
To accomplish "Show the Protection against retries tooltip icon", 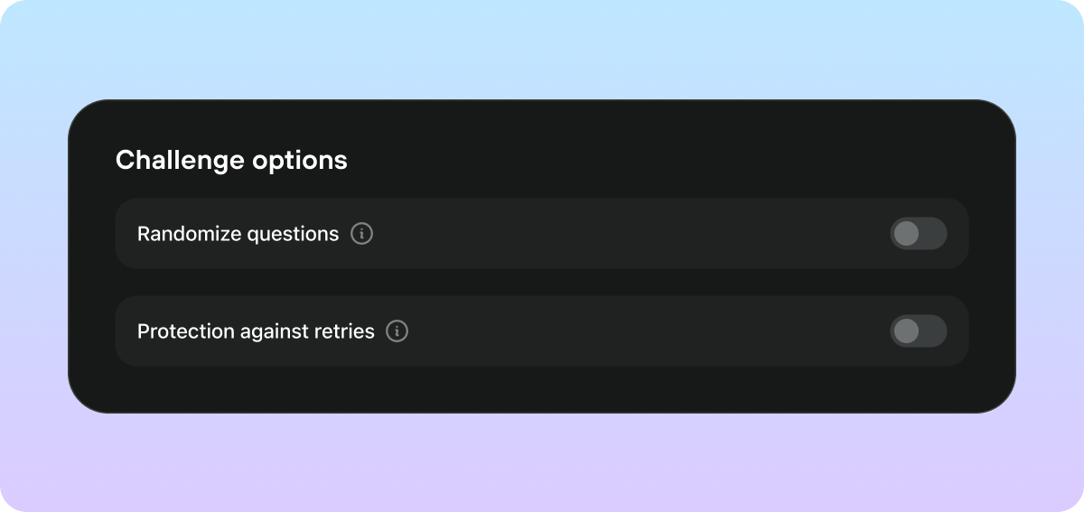I will click(x=397, y=331).
